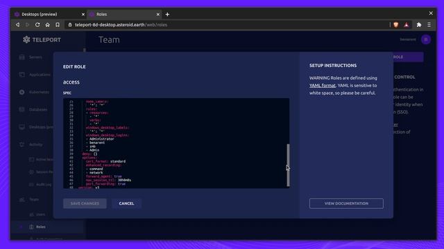This screenshot has height=249, width=444.
Task: Click the Applications sidebar icon
Action: (22, 75)
